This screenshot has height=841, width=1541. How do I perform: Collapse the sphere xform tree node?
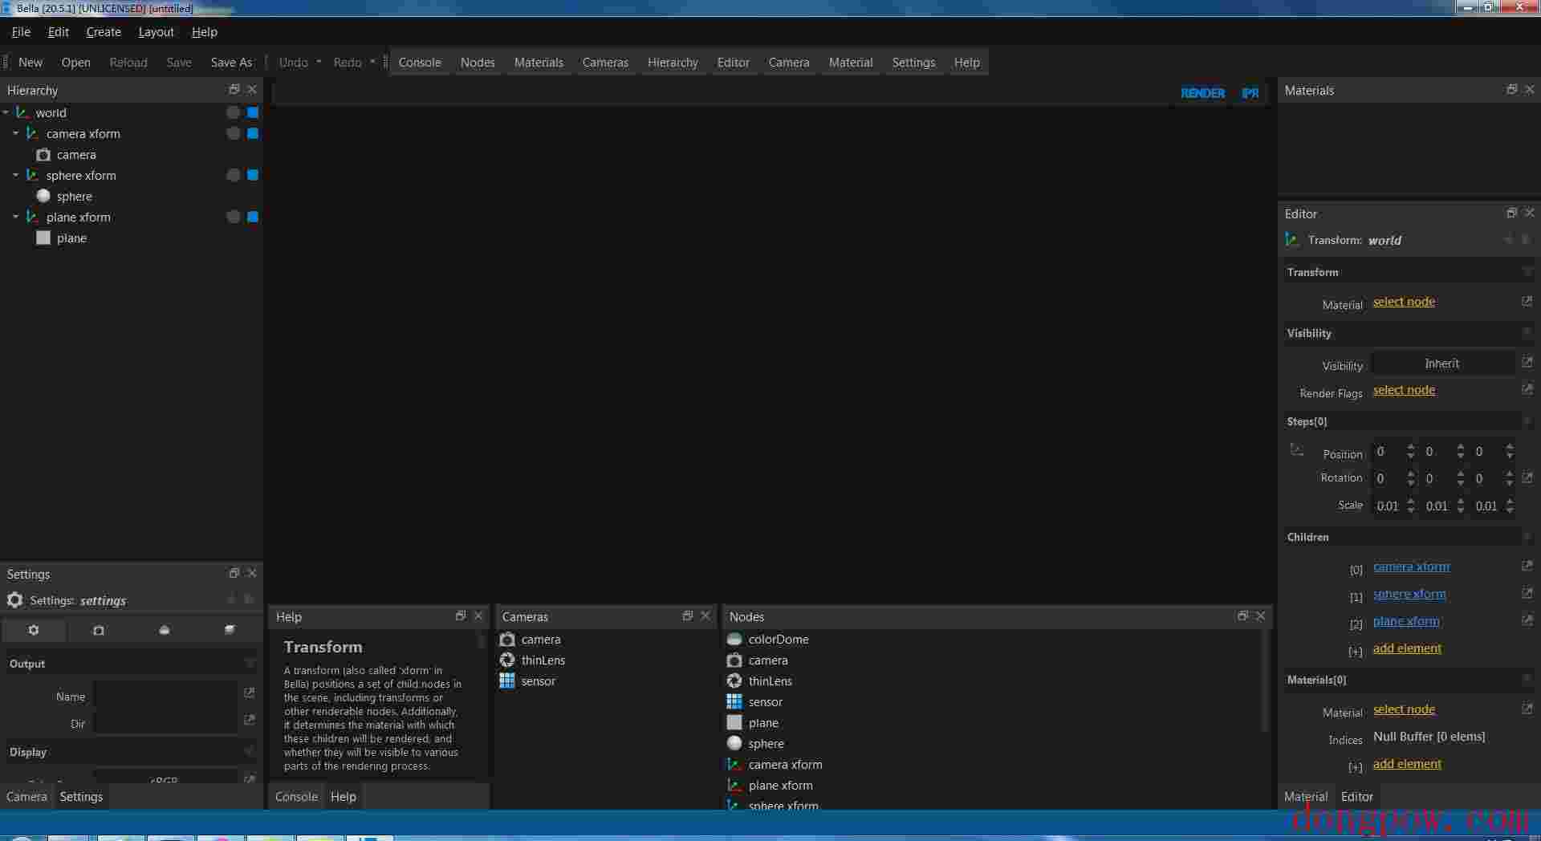[x=15, y=175]
